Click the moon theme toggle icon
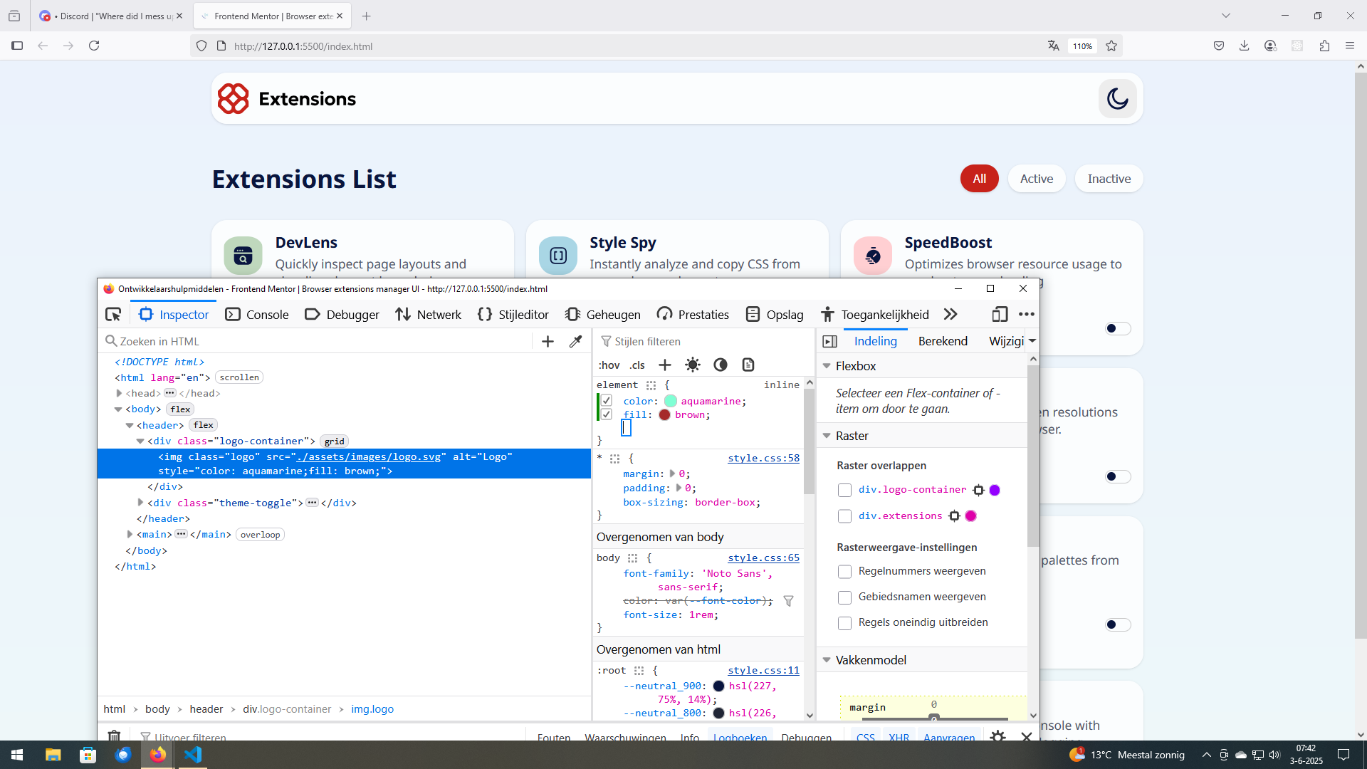Screen dimensions: 1367x769 pos(1117,99)
